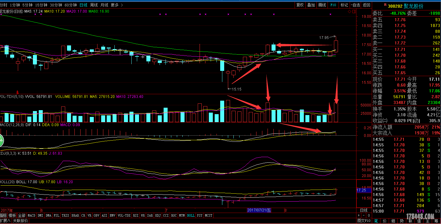
Task: Select the 模板 template tab
Action: [x=12, y=215]
